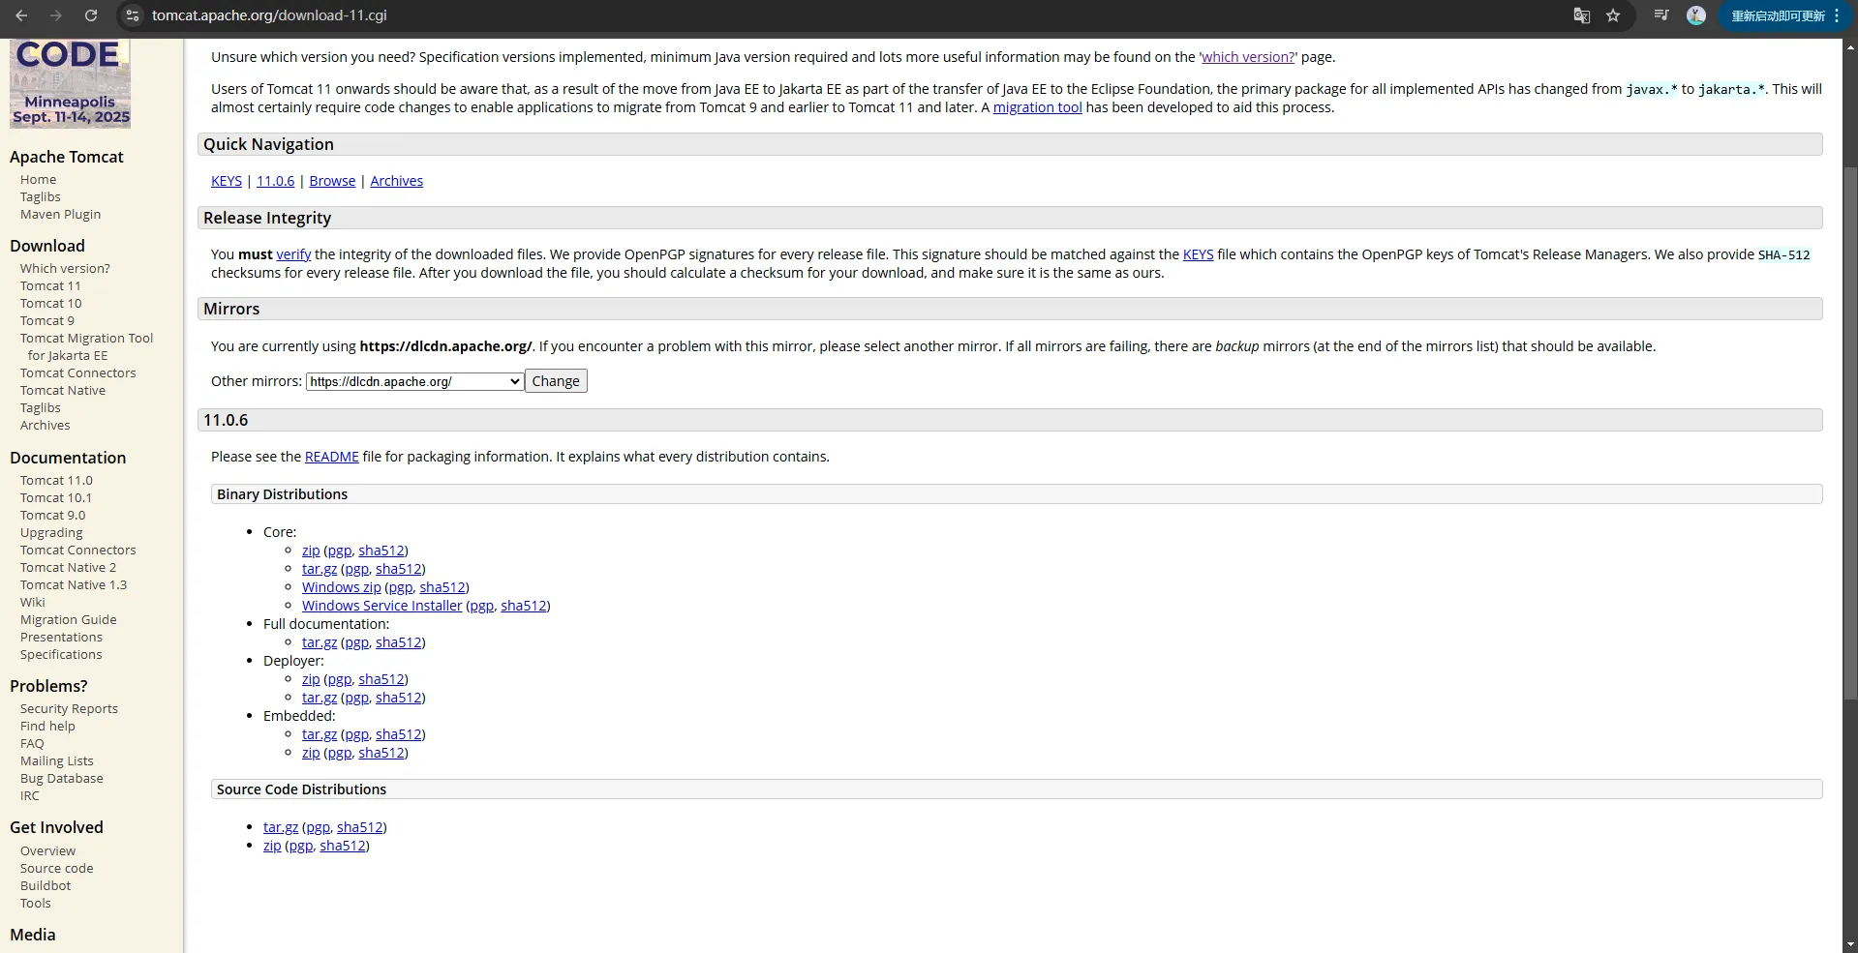Download the source code tar.gz
Screen dimensions: 1858x953
[281, 827]
